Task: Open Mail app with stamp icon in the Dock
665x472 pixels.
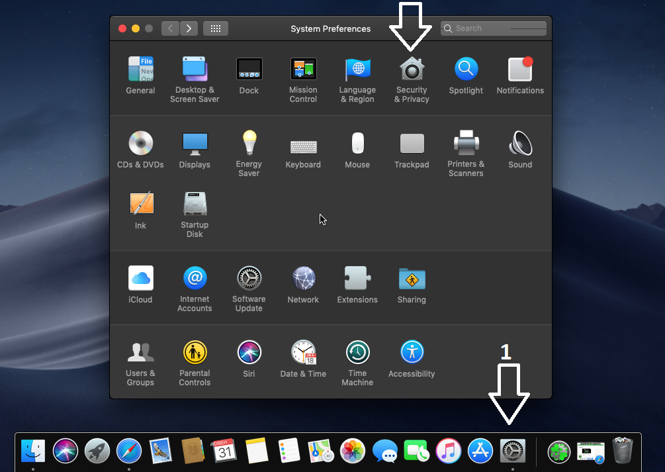Action: 161,450
